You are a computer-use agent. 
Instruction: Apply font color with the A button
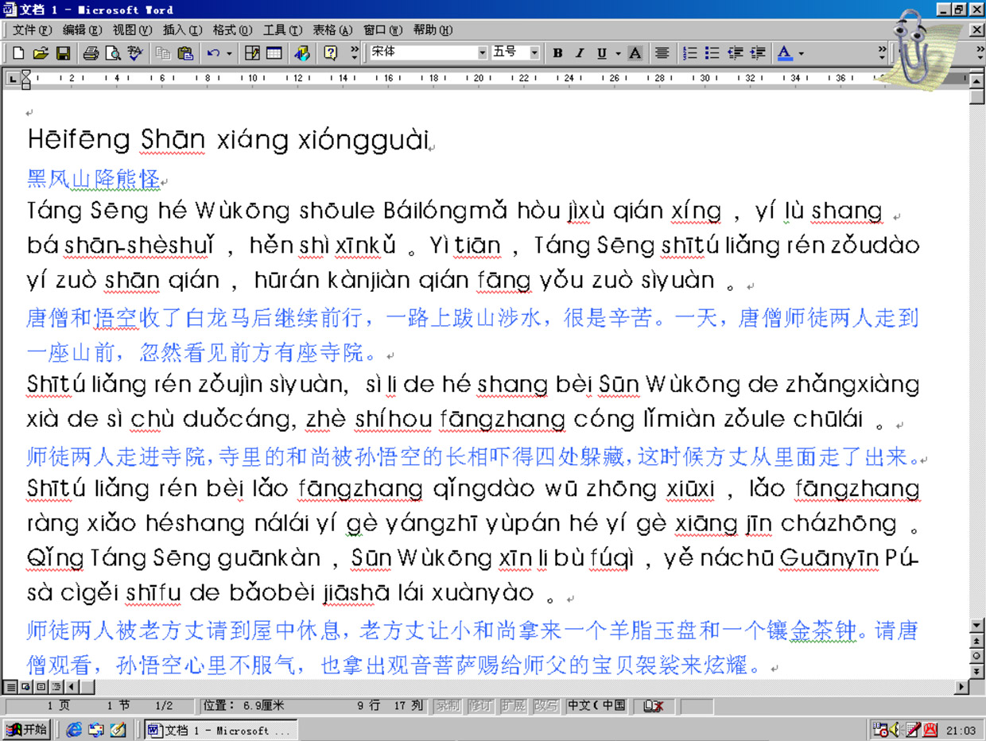point(785,53)
